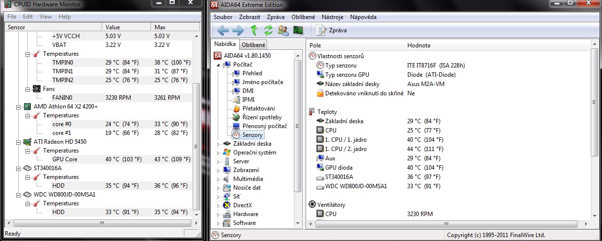
Task: Open HWMonitor Edit menu
Action: pos(28,17)
